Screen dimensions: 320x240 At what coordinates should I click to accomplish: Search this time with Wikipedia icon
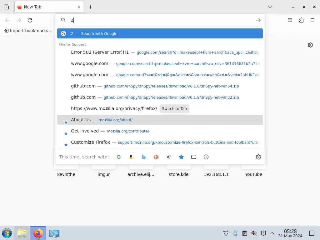point(168,157)
